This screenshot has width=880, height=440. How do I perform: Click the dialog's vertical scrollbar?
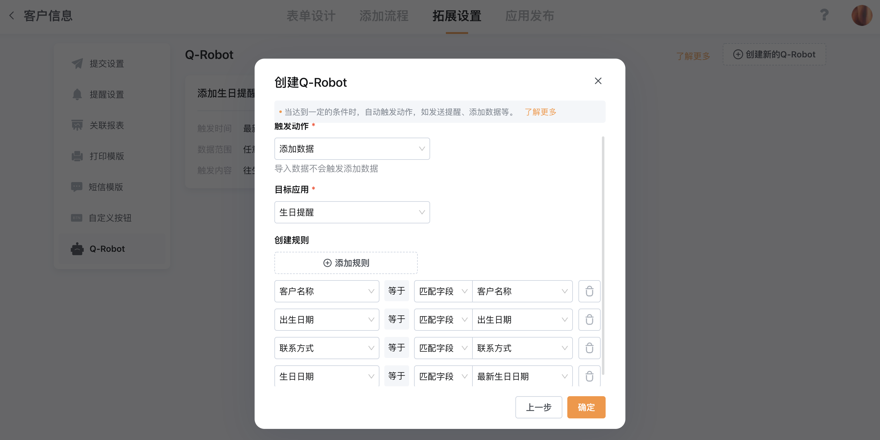coord(603,256)
